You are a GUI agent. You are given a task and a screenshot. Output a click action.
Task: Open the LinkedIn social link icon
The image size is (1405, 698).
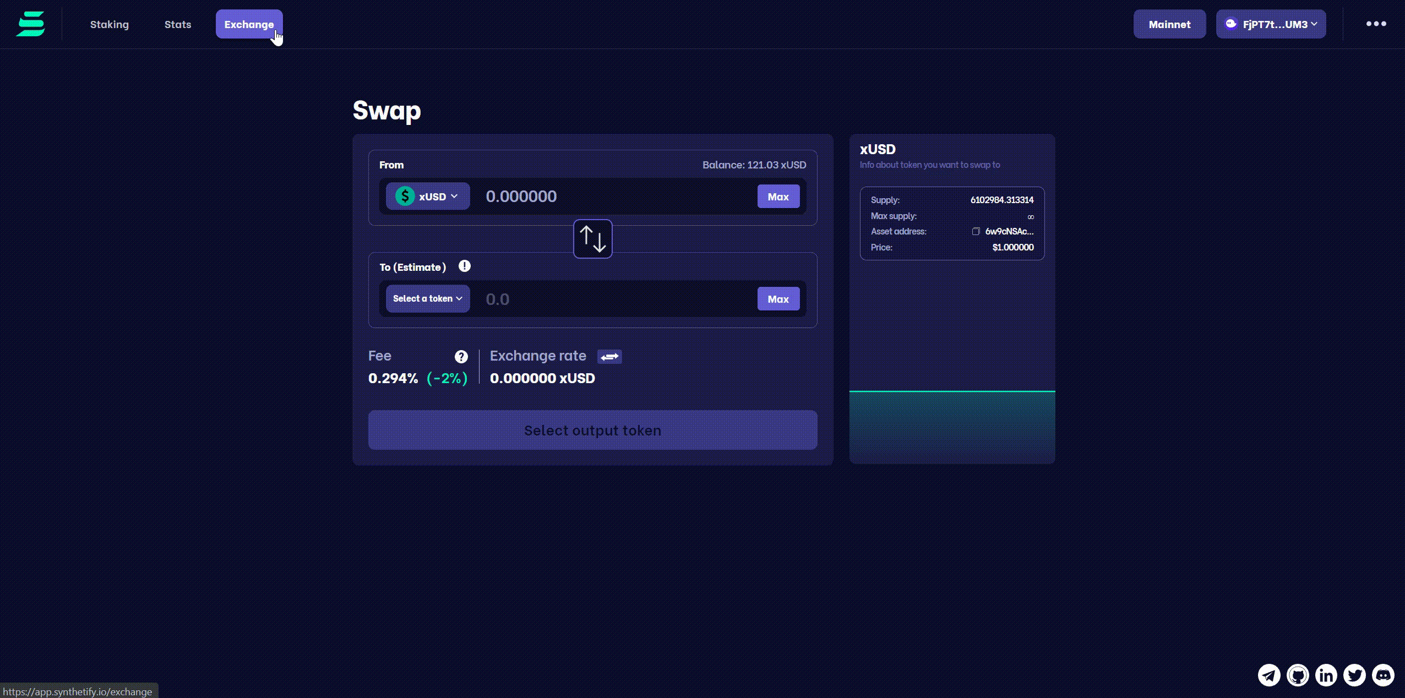point(1326,675)
